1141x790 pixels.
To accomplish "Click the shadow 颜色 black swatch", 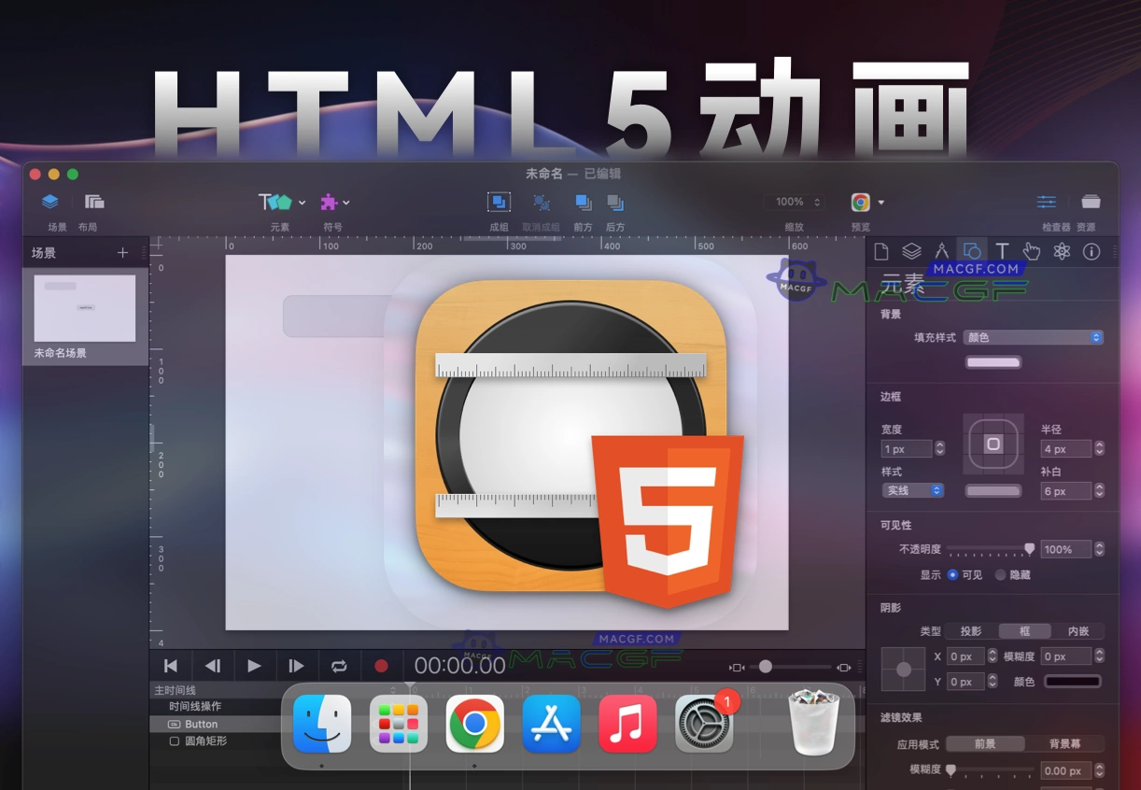I will pyautogui.click(x=1073, y=682).
